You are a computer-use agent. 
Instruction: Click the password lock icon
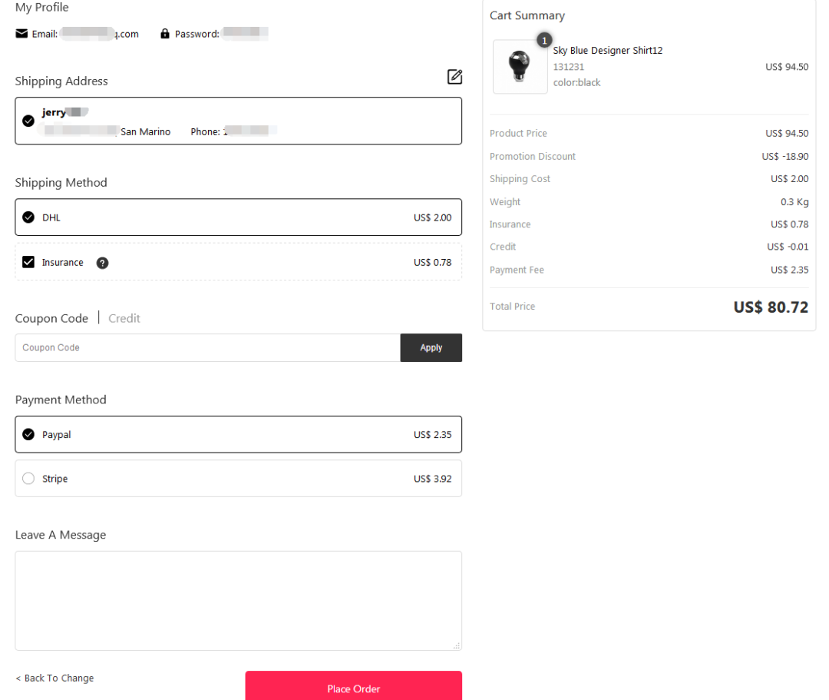point(165,33)
